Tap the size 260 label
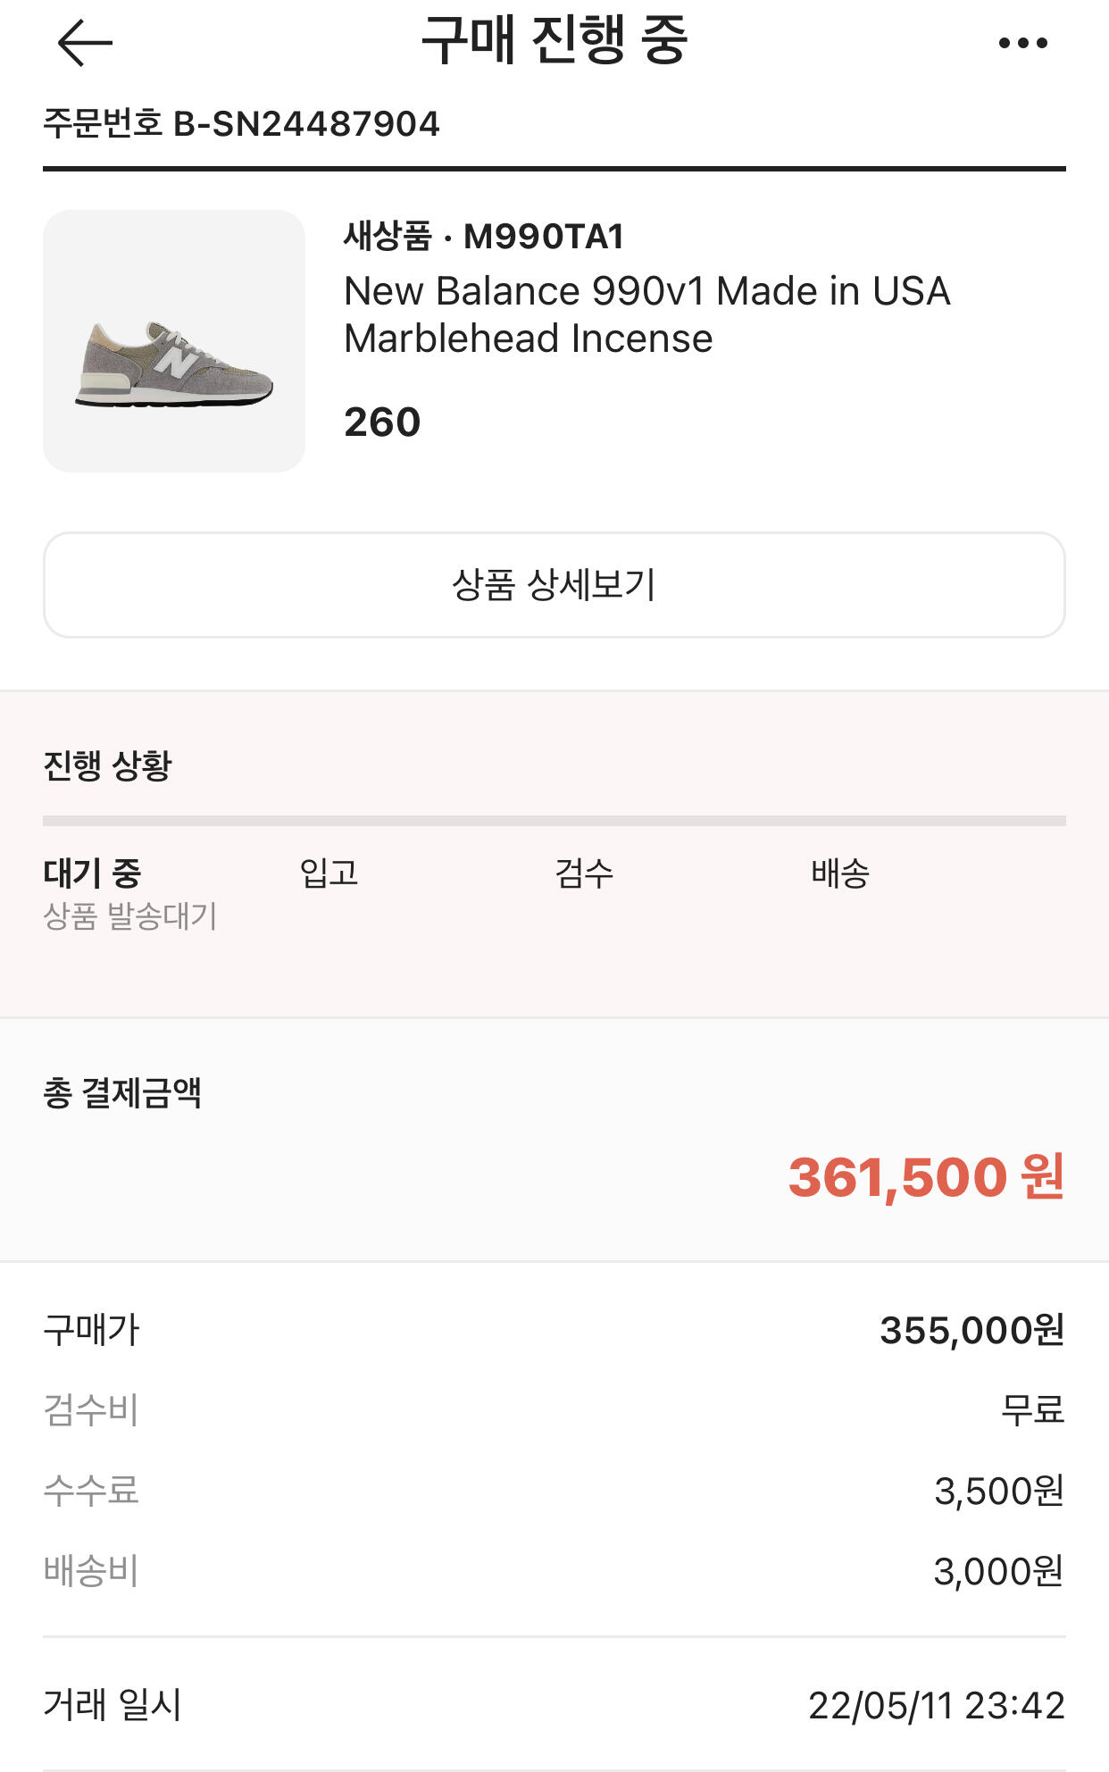 coord(382,422)
